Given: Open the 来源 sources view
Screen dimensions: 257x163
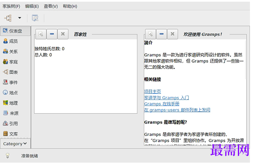Looking at the screenshot, I should click(11, 113).
